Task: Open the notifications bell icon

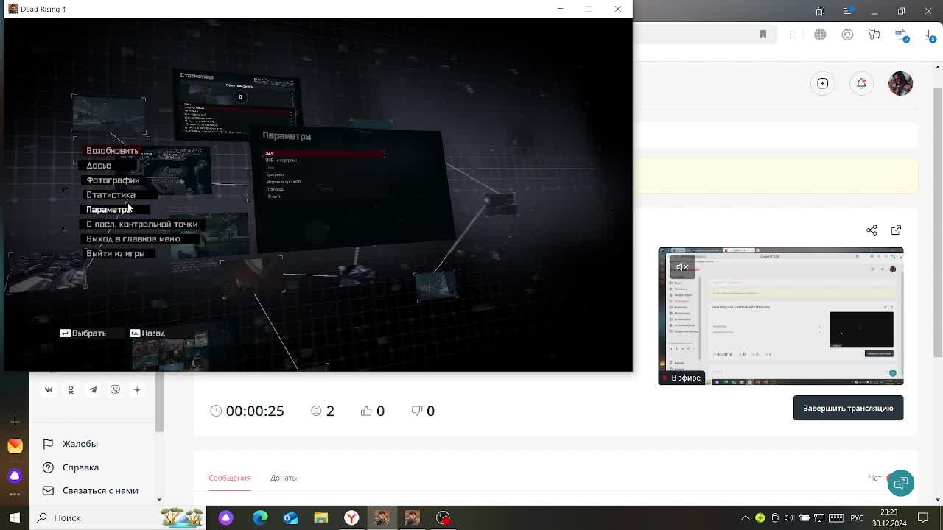Action: point(861,83)
